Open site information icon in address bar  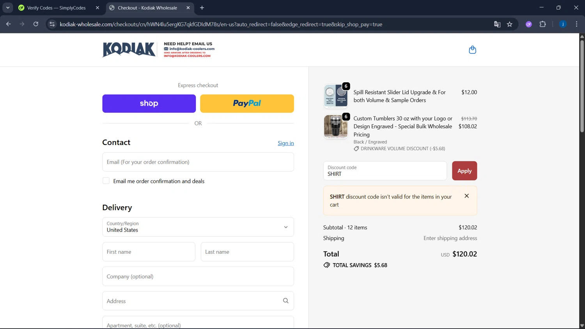tap(52, 24)
